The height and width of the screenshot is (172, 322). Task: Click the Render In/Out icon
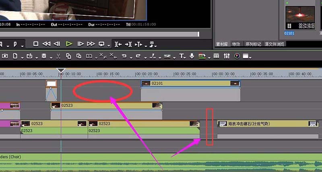202,56
